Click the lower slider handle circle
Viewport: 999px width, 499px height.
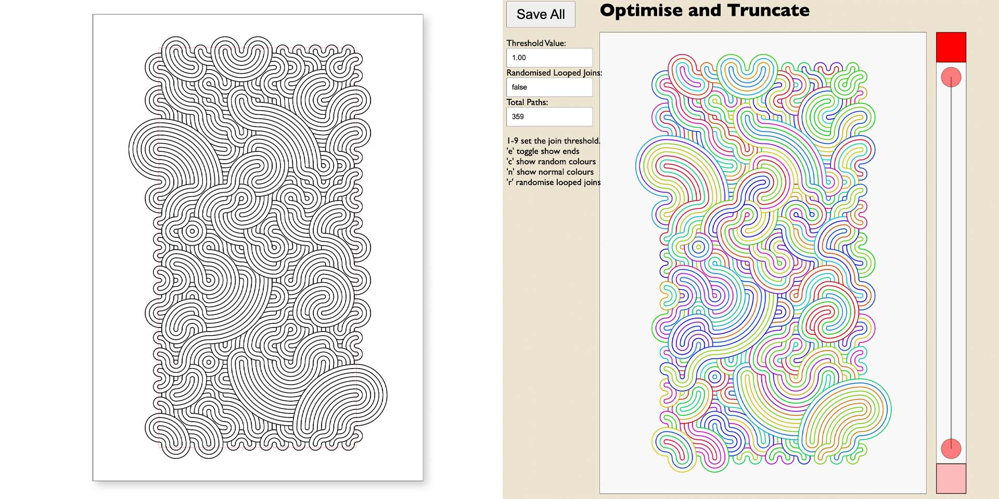[951, 449]
